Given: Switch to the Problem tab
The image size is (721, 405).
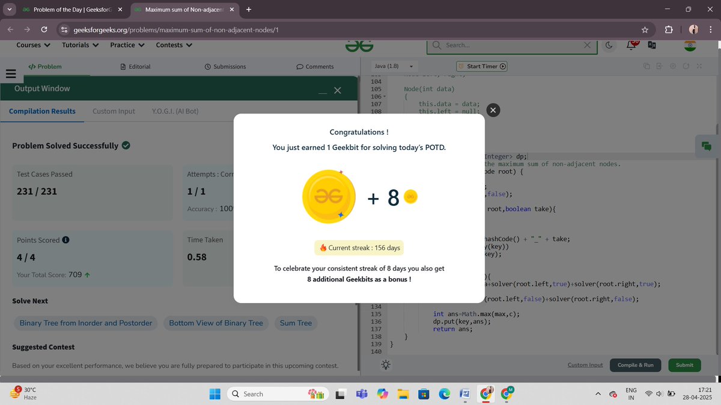Looking at the screenshot, I should click(x=45, y=67).
